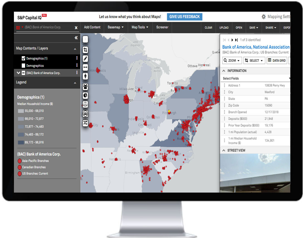Click Add Content menu
The width and height of the screenshot is (305, 241).
point(92,27)
